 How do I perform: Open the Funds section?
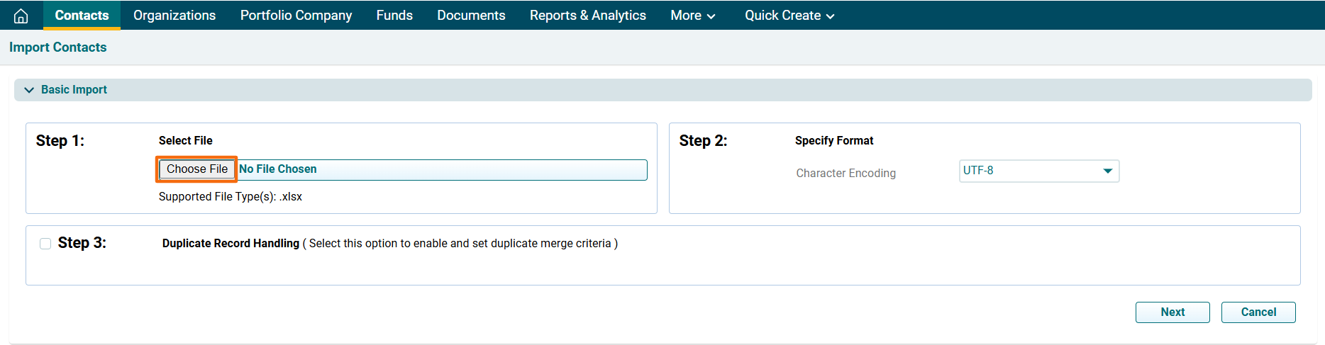coord(394,16)
